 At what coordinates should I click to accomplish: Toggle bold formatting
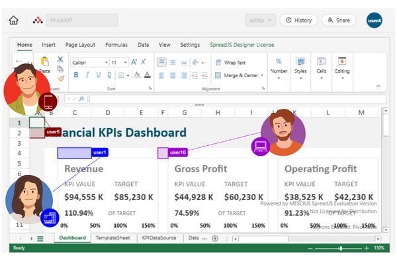(x=76, y=75)
